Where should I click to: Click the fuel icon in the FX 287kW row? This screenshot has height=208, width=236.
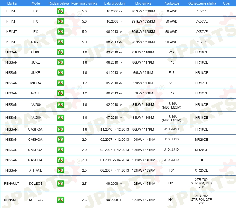60,11
